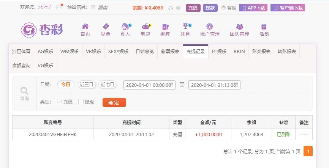Click the 杏彩 site logo
The image size is (329, 168).
(x=41, y=30)
